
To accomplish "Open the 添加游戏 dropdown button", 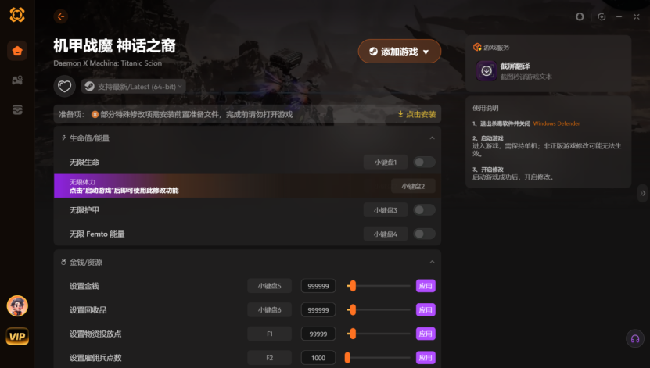I will pyautogui.click(x=400, y=52).
